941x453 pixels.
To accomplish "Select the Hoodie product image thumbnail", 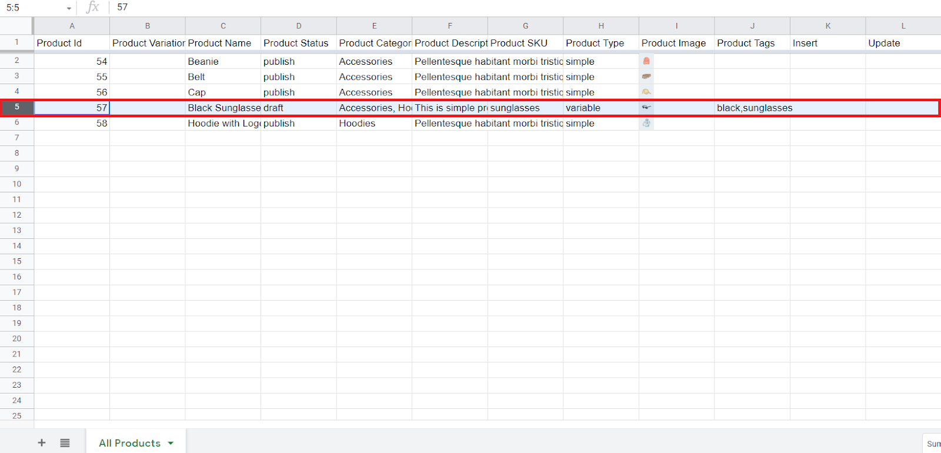I will (x=646, y=123).
